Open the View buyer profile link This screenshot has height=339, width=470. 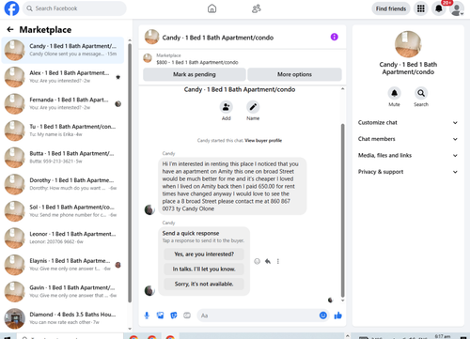[x=263, y=141]
